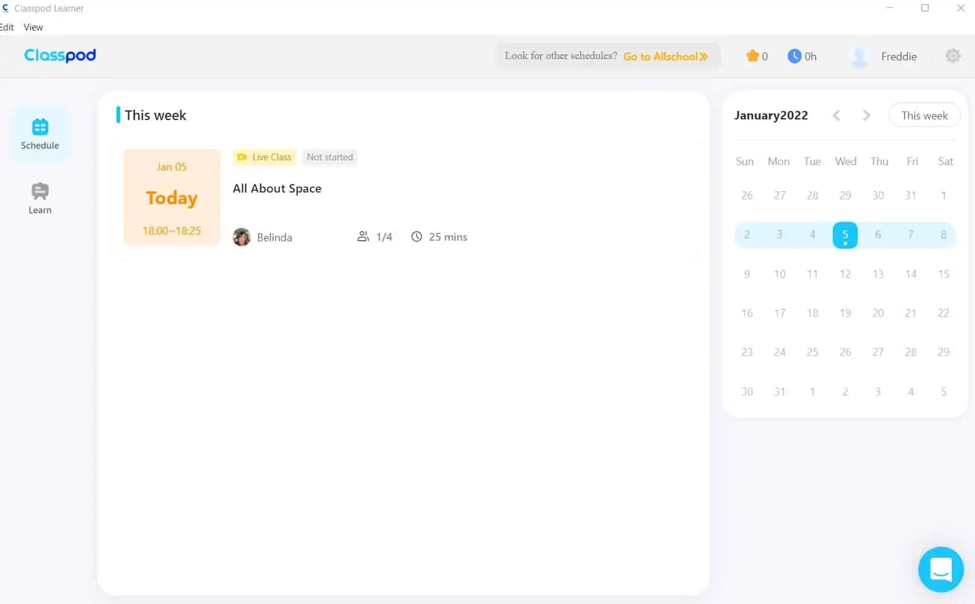This screenshot has height=604, width=975.
Task: Open the chat support bubble
Action: click(940, 569)
